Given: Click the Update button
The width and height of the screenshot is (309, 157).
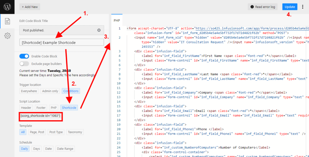Looking at the screenshot, I should pos(290,7).
